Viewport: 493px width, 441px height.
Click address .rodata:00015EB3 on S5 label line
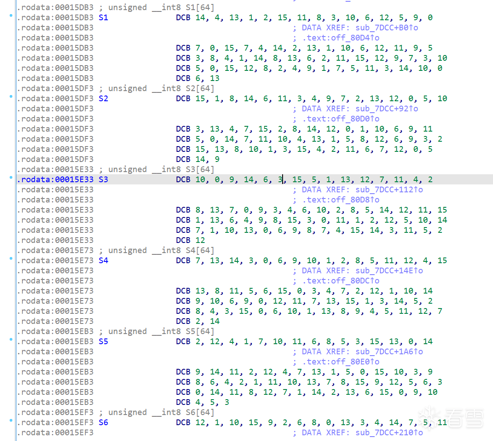click(x=55, y=342)
